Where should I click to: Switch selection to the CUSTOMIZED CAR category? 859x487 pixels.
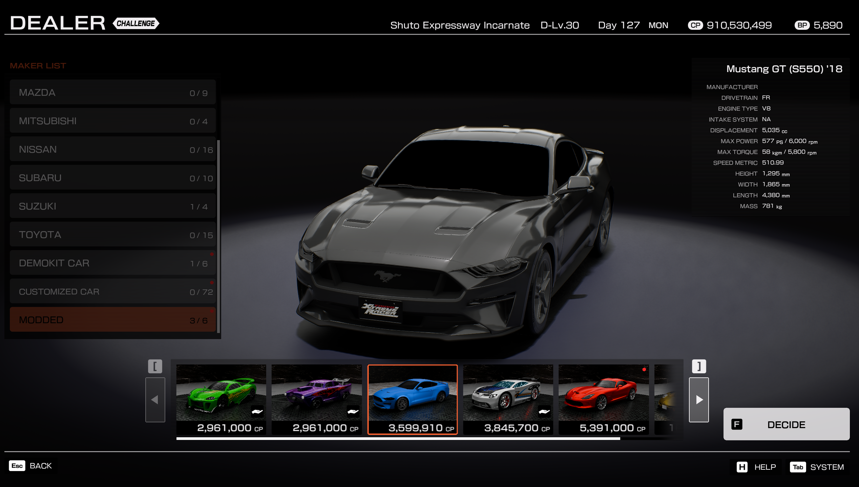pyautogui.click(x=113, y=291)
